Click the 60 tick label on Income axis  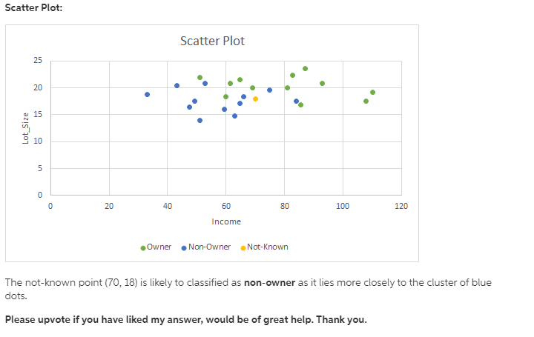tap(225, 206)
